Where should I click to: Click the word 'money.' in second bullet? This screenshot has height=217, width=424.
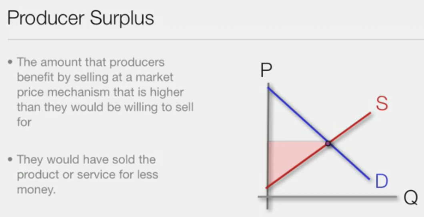(36, 190)
